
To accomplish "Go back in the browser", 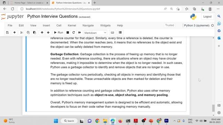I will point(5,9).
